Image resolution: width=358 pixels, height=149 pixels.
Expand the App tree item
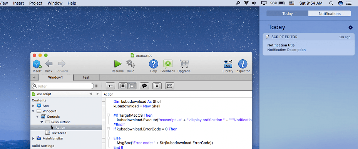click(33, 106)
